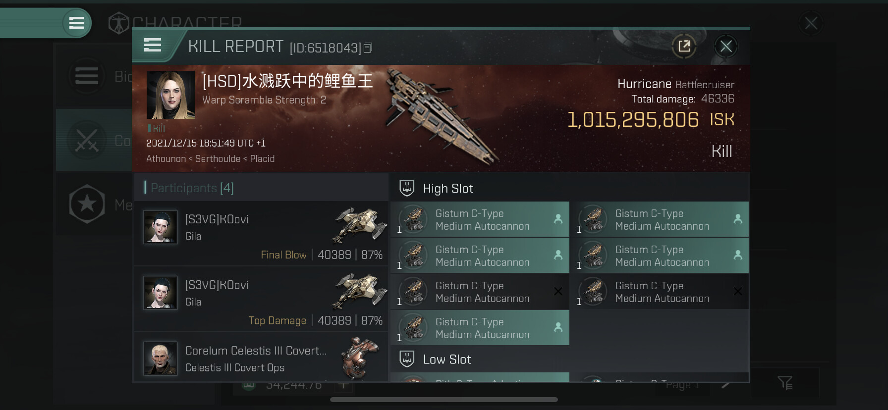Copy the kill report ID
The width and height of the screenshot is (888, 410).
click(x=368, y=48)
